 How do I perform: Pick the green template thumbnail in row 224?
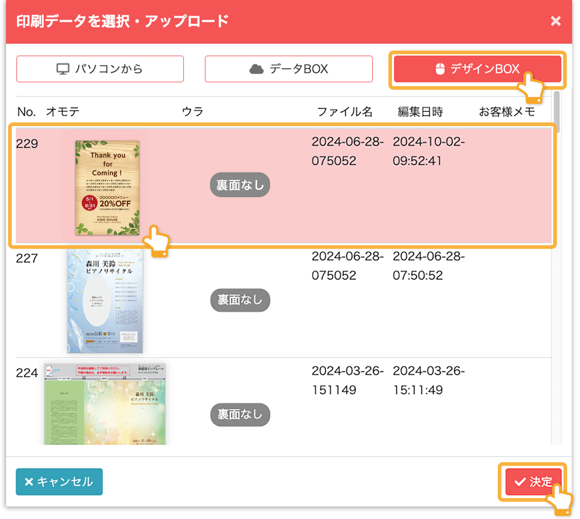point(105,404)
